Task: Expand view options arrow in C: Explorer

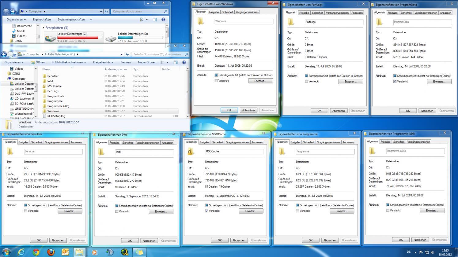Action: coord(167,62)
